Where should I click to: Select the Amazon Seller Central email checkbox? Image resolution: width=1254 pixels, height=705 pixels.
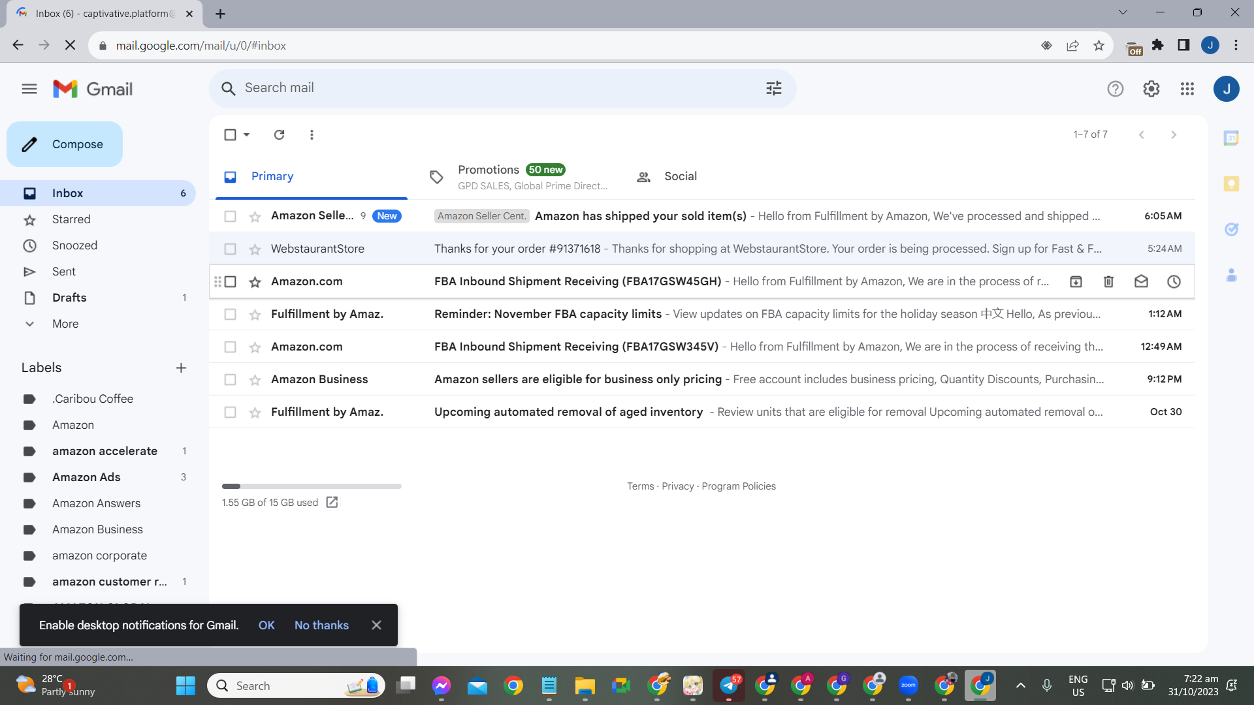click(230, 216)
